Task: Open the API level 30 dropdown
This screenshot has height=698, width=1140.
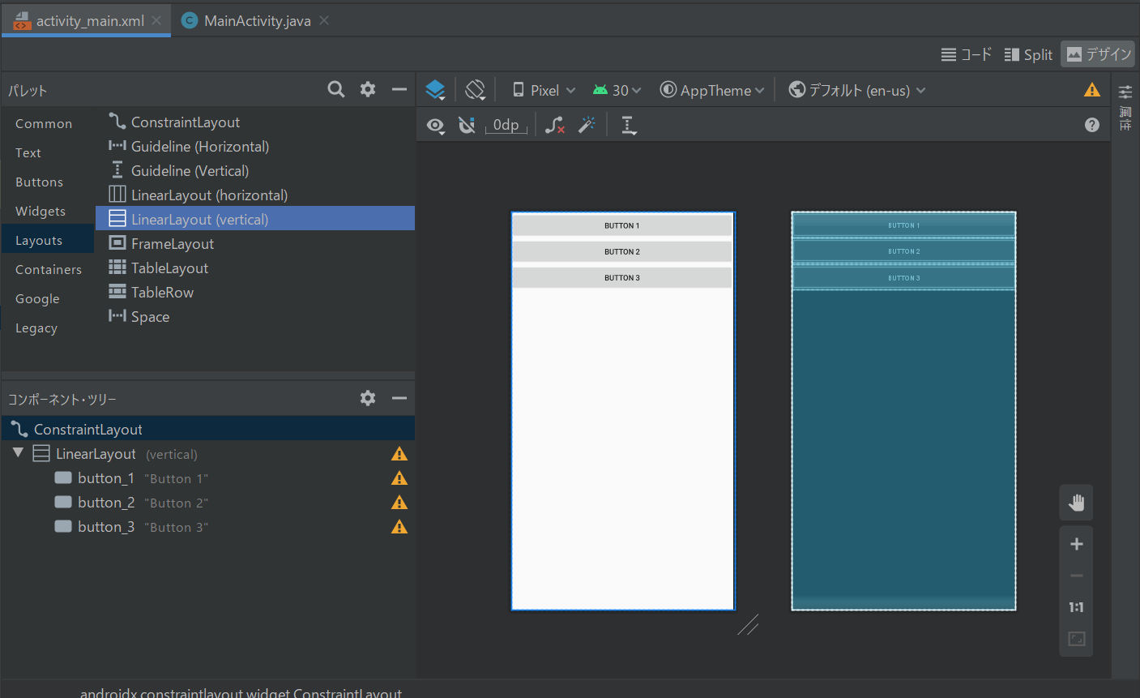Action: [617, 90]
